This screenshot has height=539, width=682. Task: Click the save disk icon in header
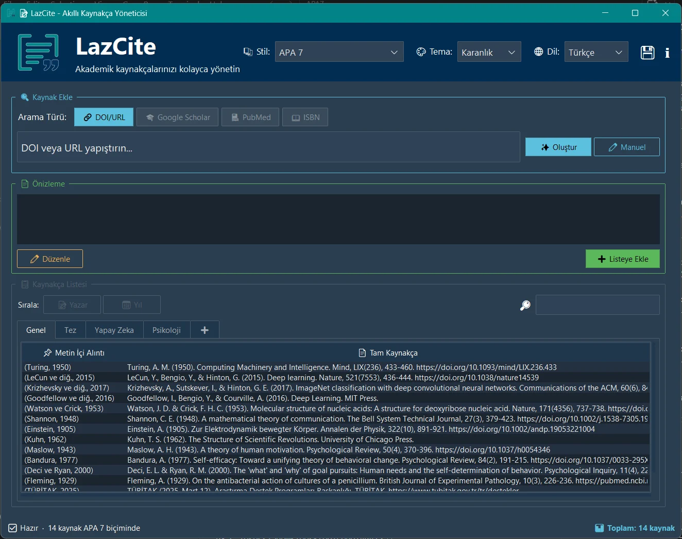(647, 53)
